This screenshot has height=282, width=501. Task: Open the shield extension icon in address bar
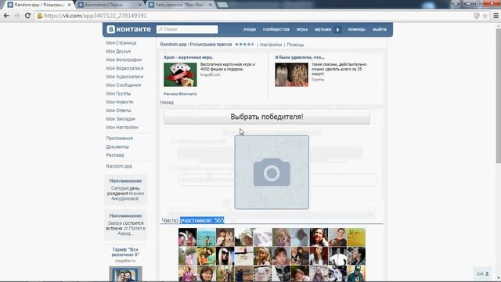[477, 16]
